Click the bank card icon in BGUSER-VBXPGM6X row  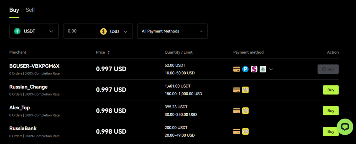[x=237, y=69]
